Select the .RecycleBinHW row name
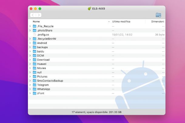Viewport: 185px width, 123px height. tap(47, 39)
